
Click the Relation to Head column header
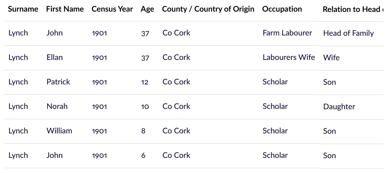point(353,9)
